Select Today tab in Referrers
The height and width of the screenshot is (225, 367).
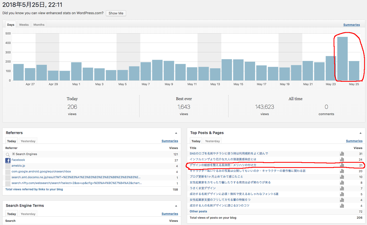[12, 141]
